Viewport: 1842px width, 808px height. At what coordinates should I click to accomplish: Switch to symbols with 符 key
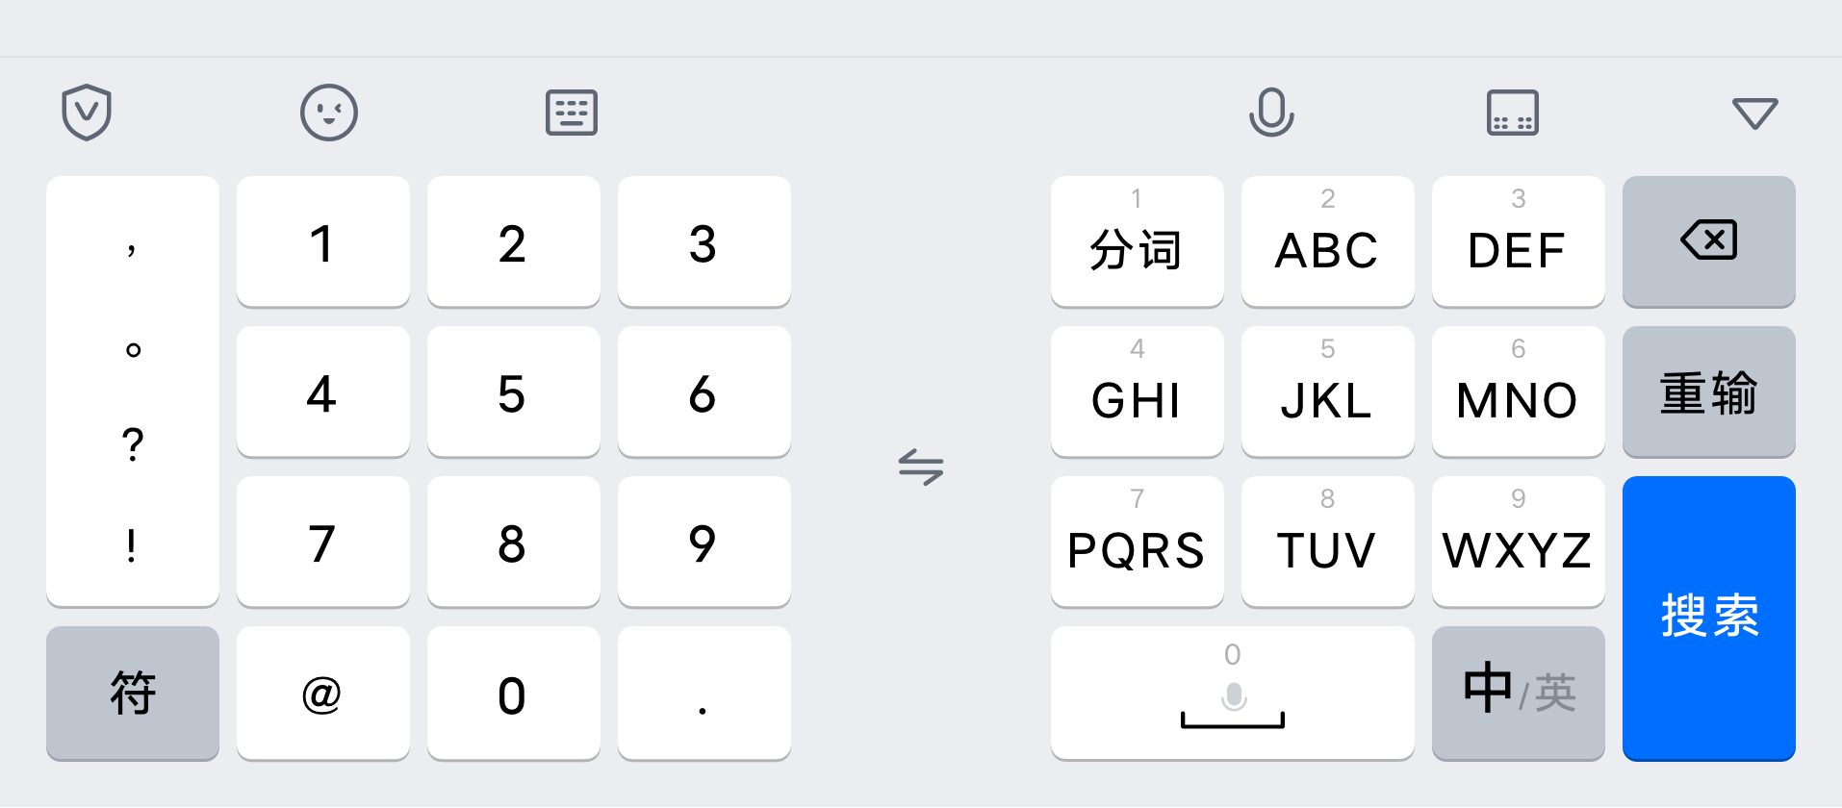click(x=133, y=693)
